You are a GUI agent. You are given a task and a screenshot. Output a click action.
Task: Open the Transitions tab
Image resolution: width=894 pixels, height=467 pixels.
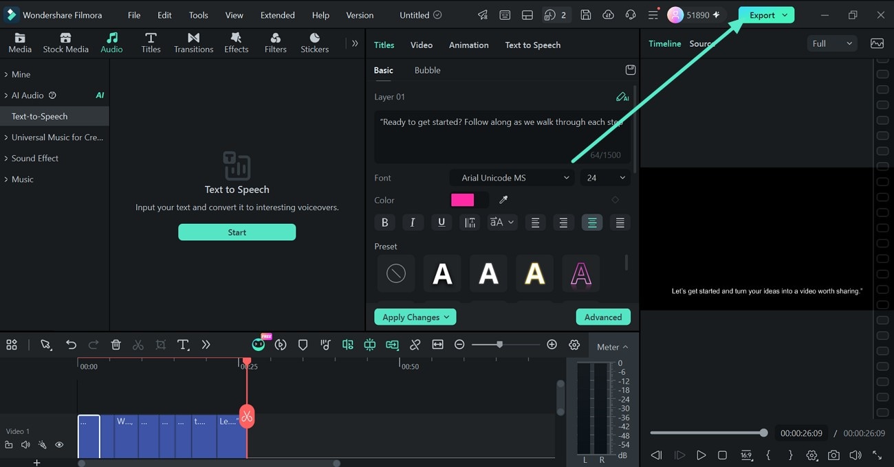point(193,43)
